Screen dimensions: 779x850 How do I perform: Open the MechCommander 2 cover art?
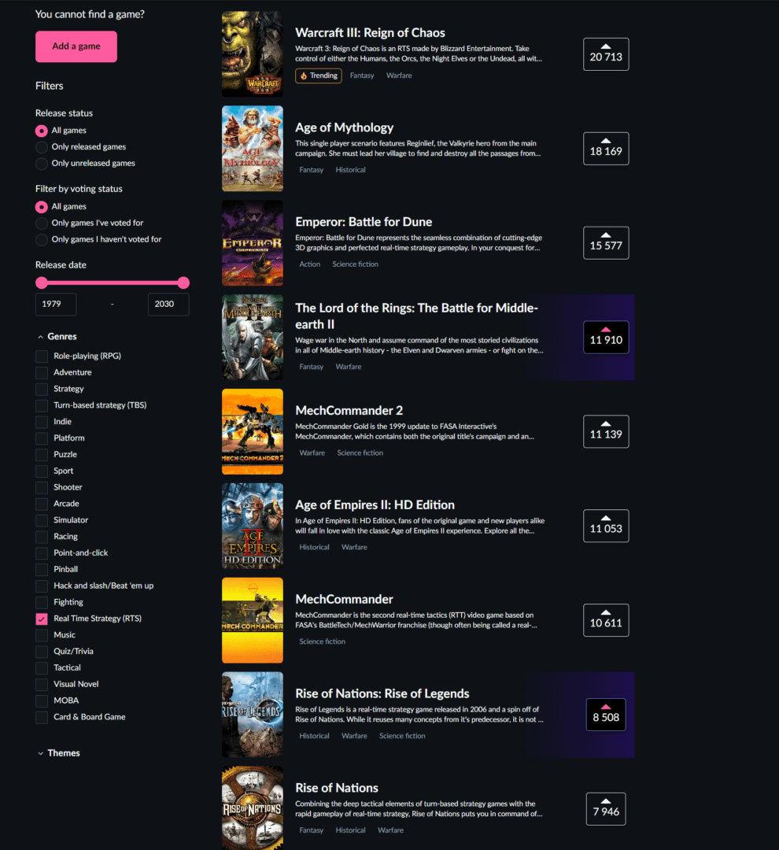(252, 431)
